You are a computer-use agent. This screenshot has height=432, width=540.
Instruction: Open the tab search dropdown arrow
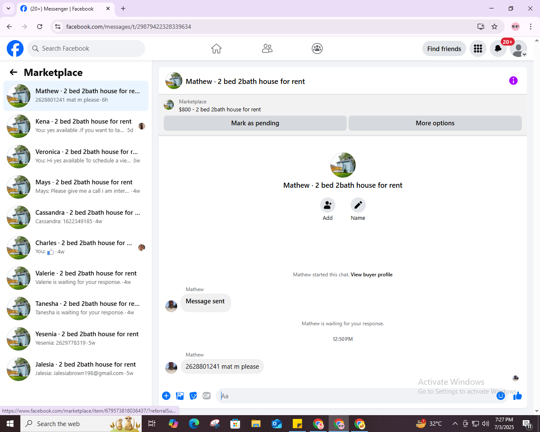pos(8,8)
